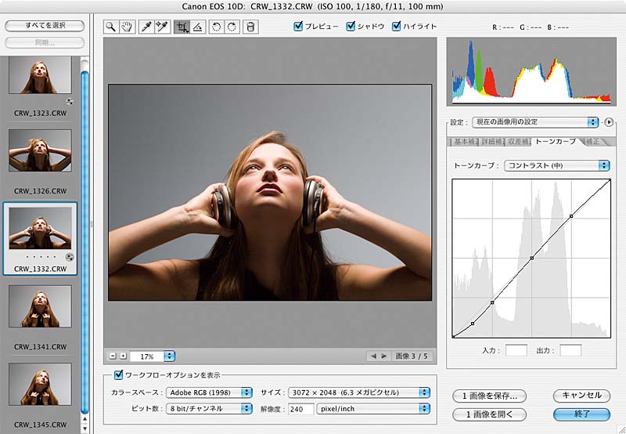The width and height of the screenshot is (626, 434).
Task: Select the Color Sampler eyedropper tool
Action: click(162, 27)
